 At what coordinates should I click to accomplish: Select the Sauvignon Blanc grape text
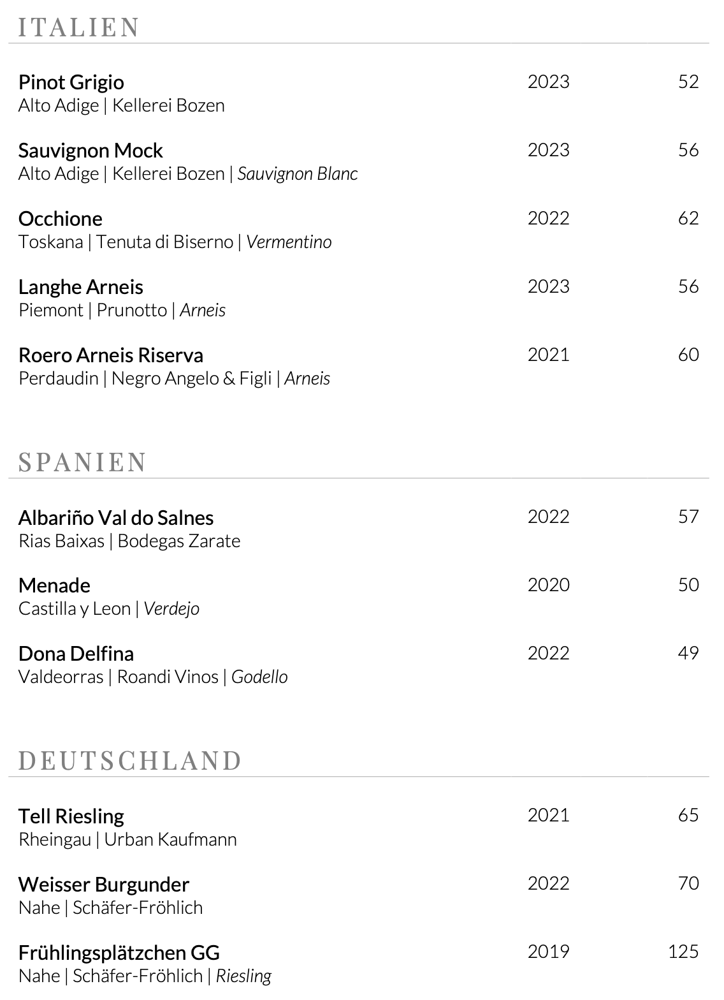[x=298, y=174]
